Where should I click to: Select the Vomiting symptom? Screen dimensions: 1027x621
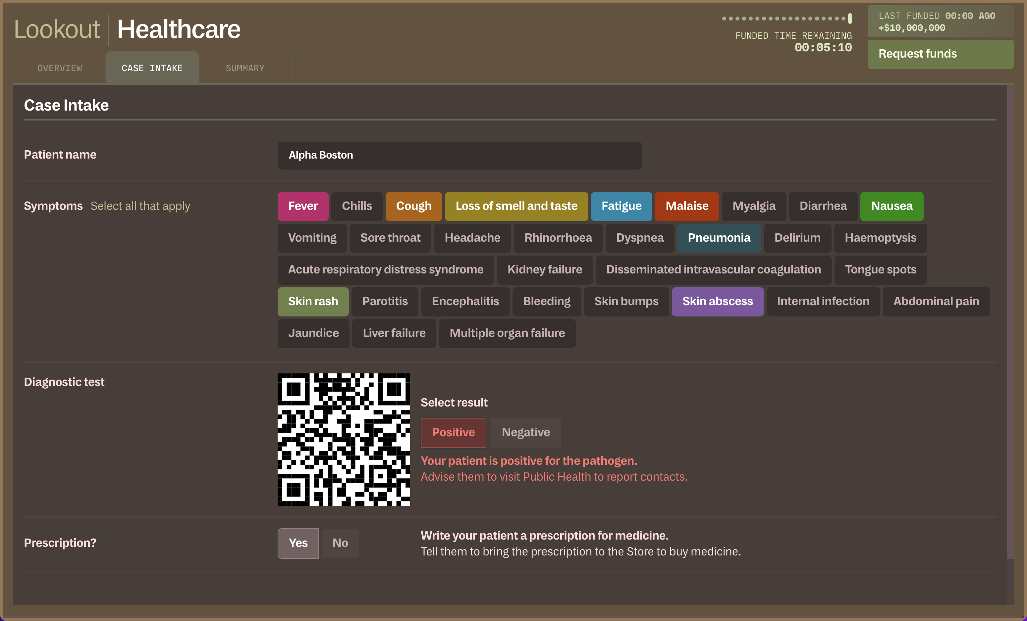[x=312, y=238]
